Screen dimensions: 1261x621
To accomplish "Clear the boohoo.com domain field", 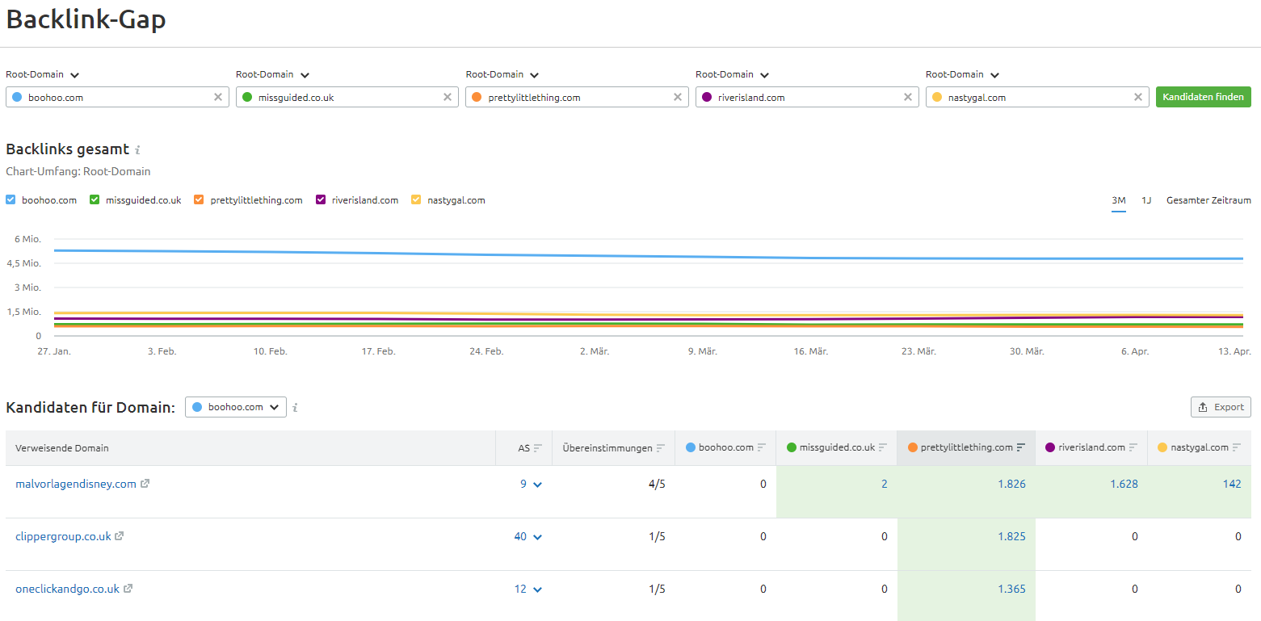I will point(217,97).
